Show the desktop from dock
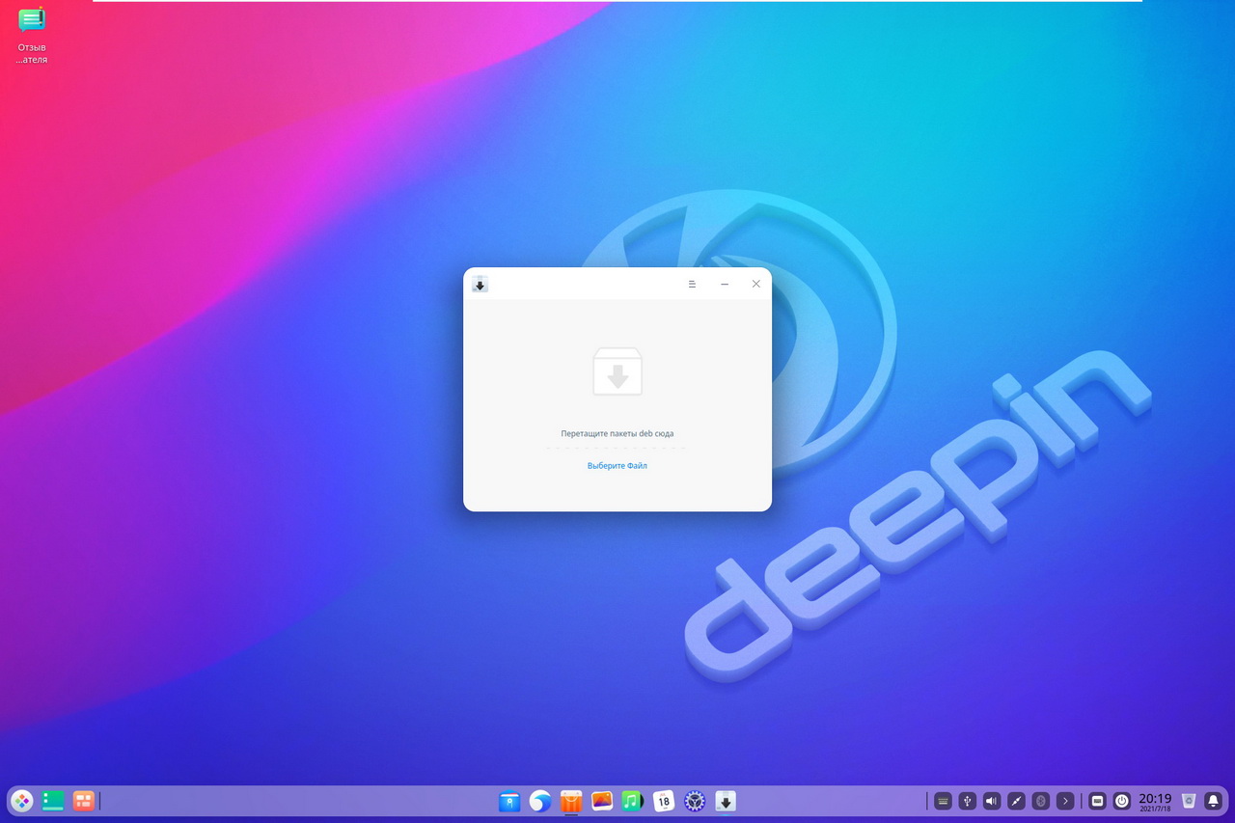1235x823 pixels. pos(53,801)
